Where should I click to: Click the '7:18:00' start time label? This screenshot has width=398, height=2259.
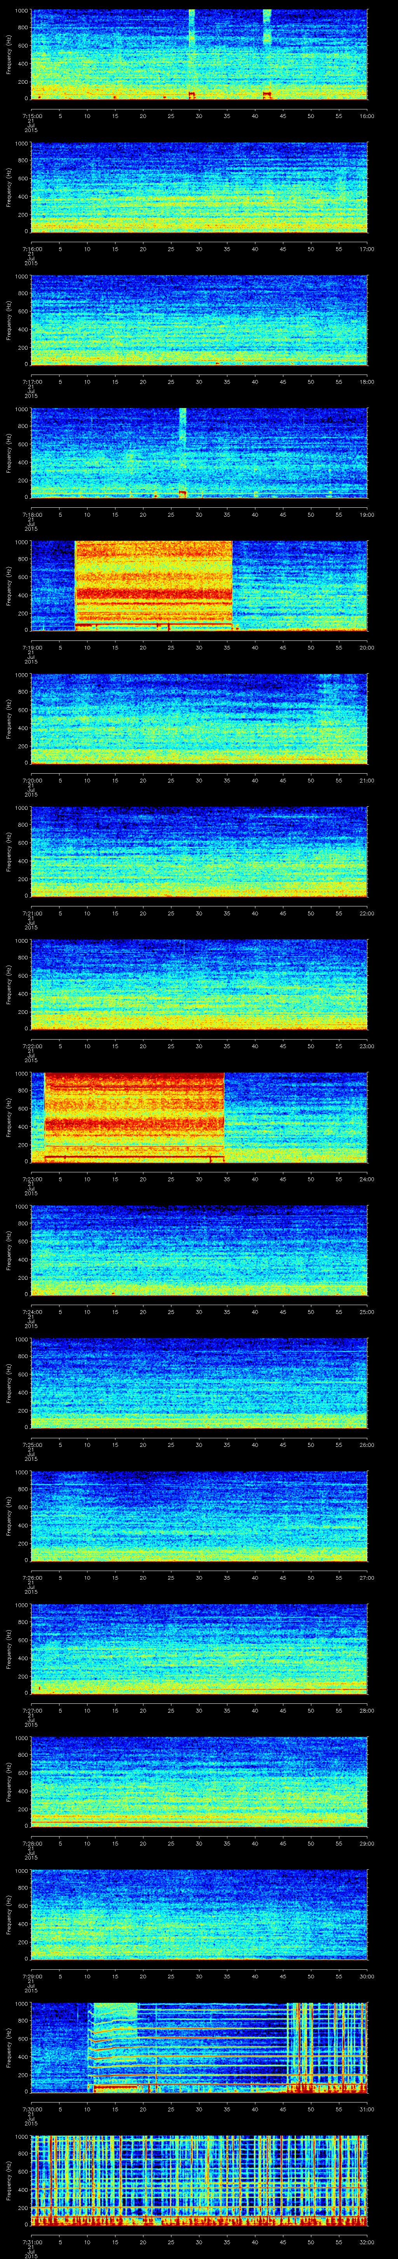pos(31,514)
